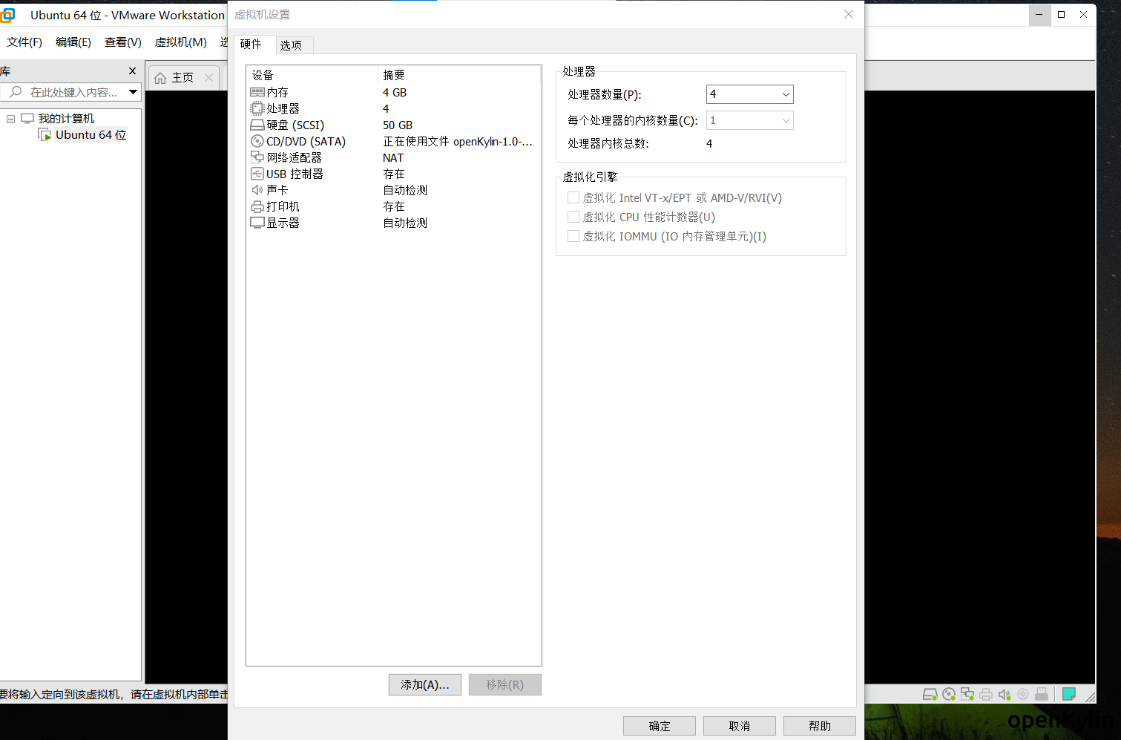This screenshot has height=740, width=1121.
Task: Click the library search input field
Action: pyautogui.click(x=73, y=92)
